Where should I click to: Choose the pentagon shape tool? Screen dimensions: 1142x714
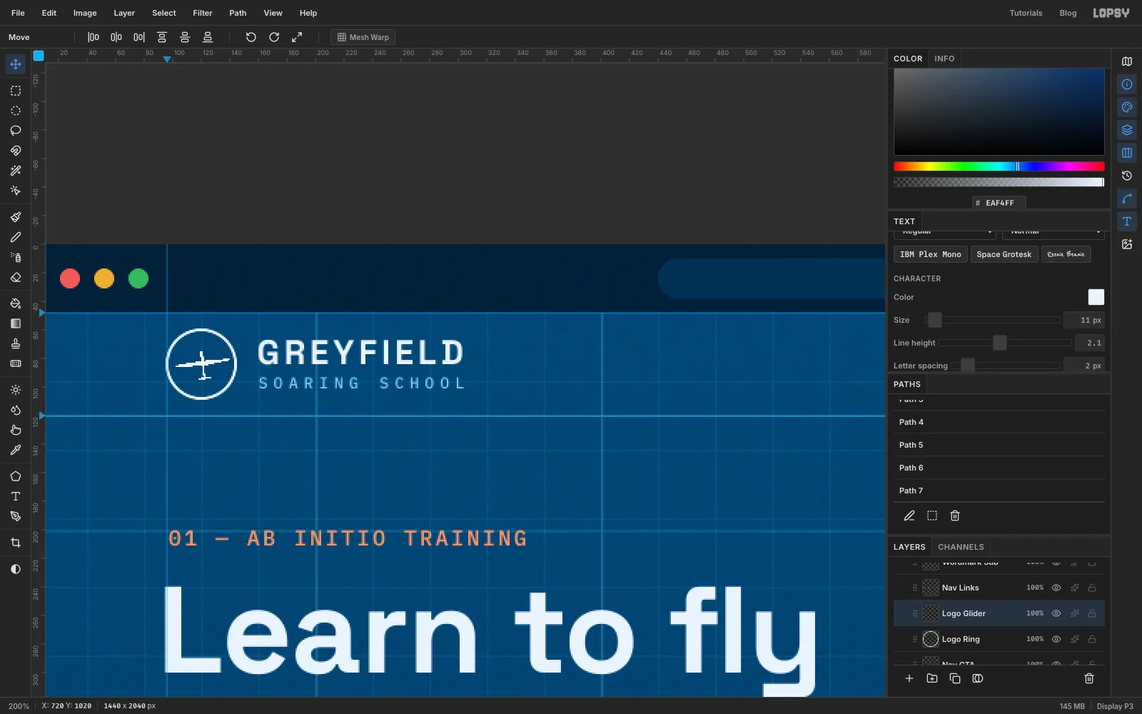coord(16,476)
